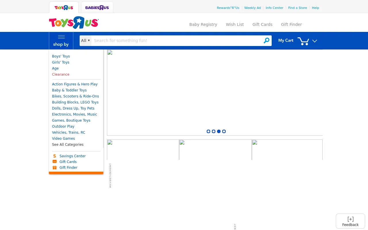Open the Weekly Ad link
Viewport: 368px width, 230px height.
[252, 8]
